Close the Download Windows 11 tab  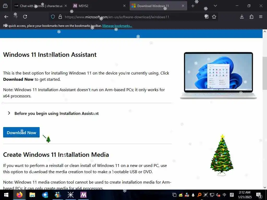pos(183,6)
